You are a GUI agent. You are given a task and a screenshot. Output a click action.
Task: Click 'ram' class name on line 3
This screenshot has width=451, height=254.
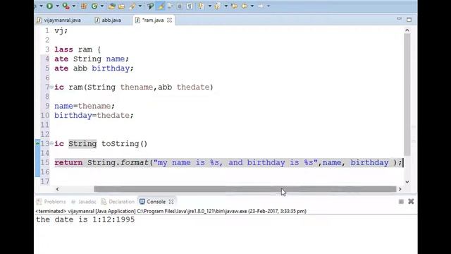pyautogui.click(x=85, y=49)
